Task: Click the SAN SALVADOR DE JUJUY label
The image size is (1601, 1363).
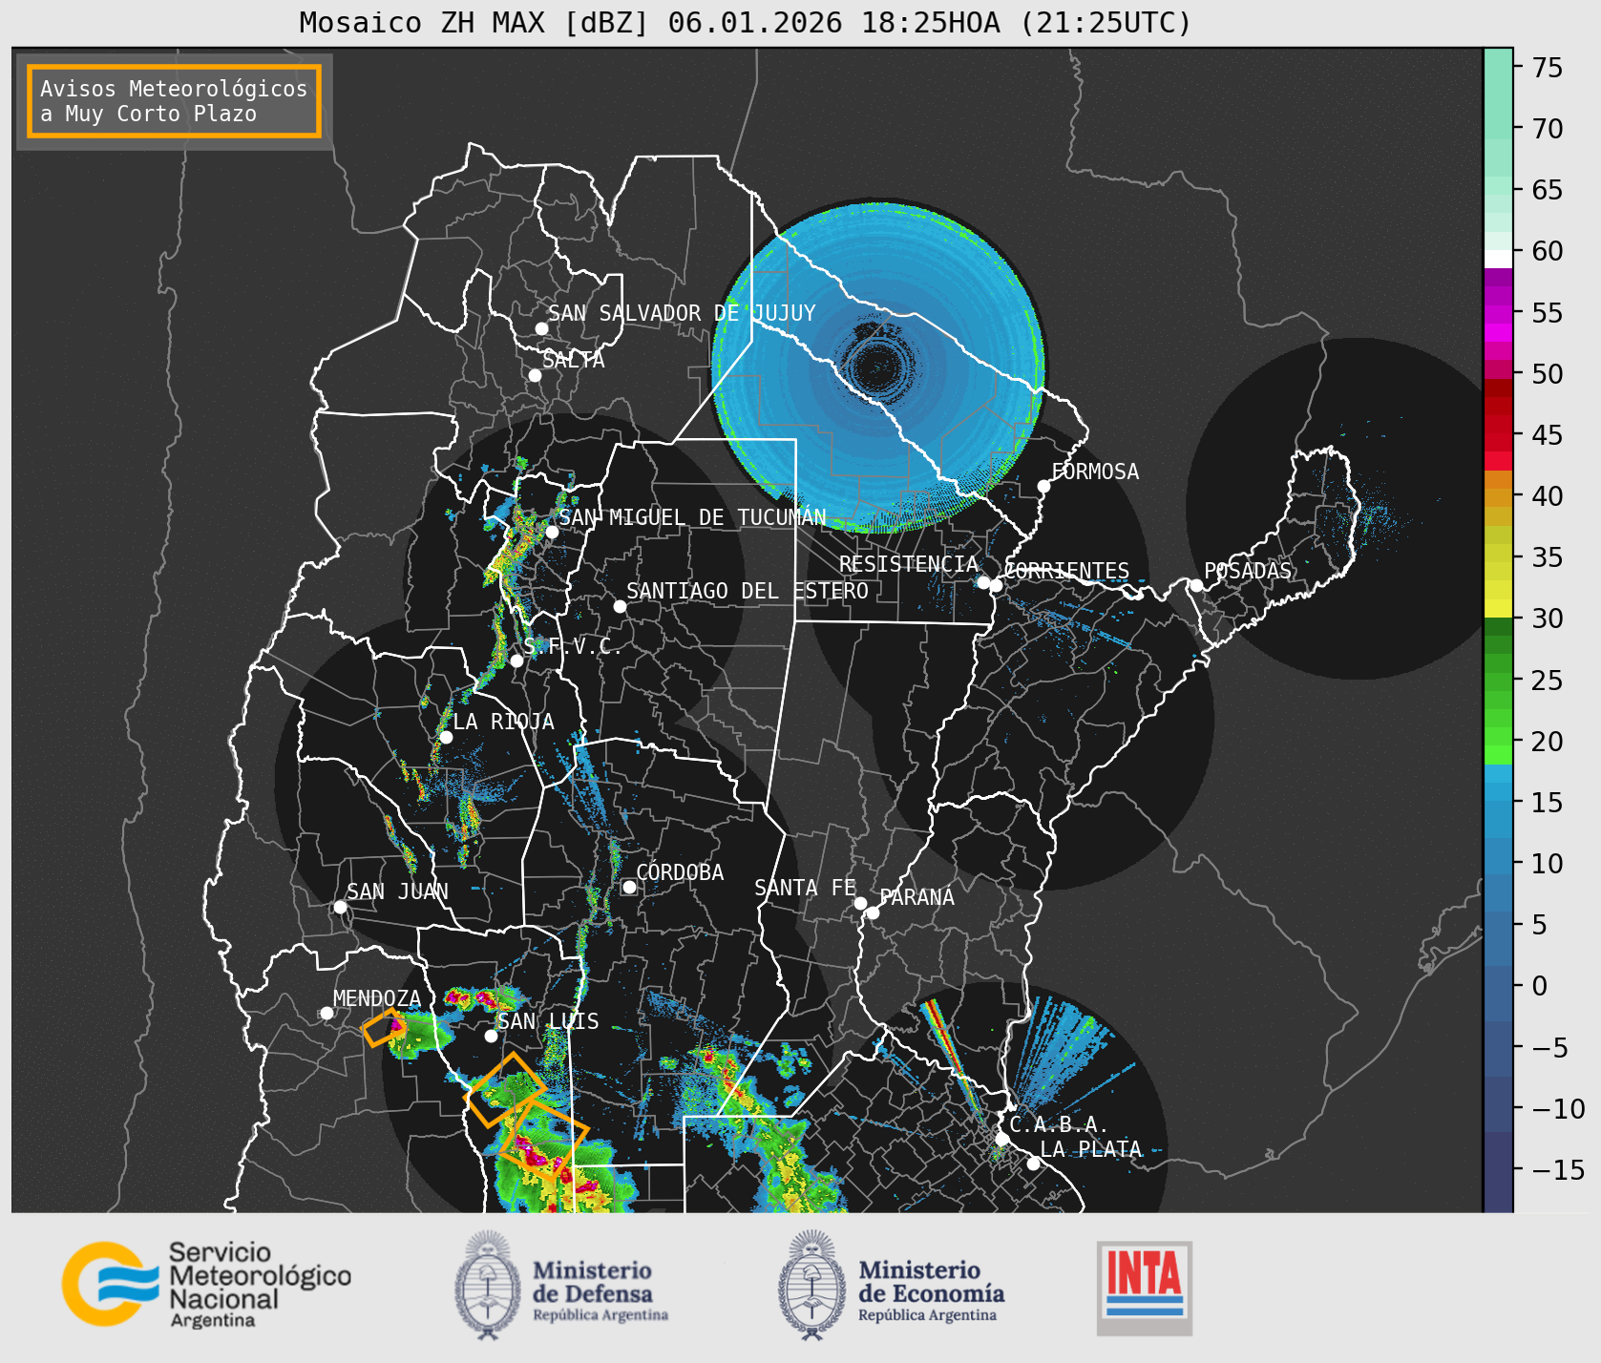Action: [x=682, y=313]
